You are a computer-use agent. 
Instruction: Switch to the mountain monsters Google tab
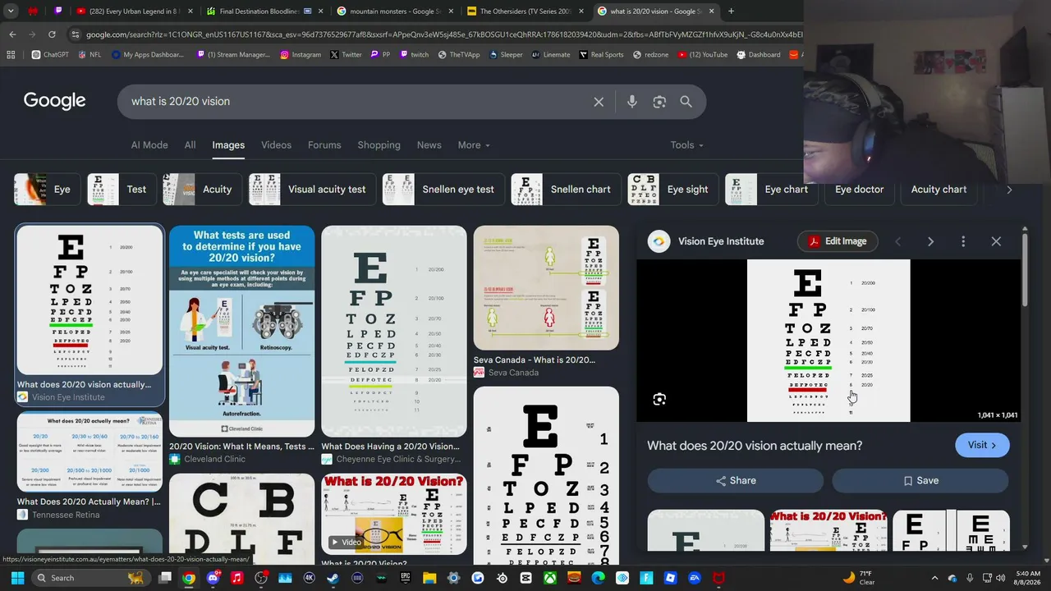click(393, 11)
